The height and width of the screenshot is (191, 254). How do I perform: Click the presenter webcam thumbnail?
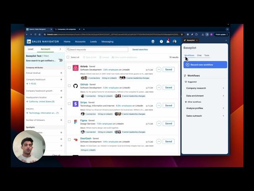pyautogui.click(x=29, y=146)
